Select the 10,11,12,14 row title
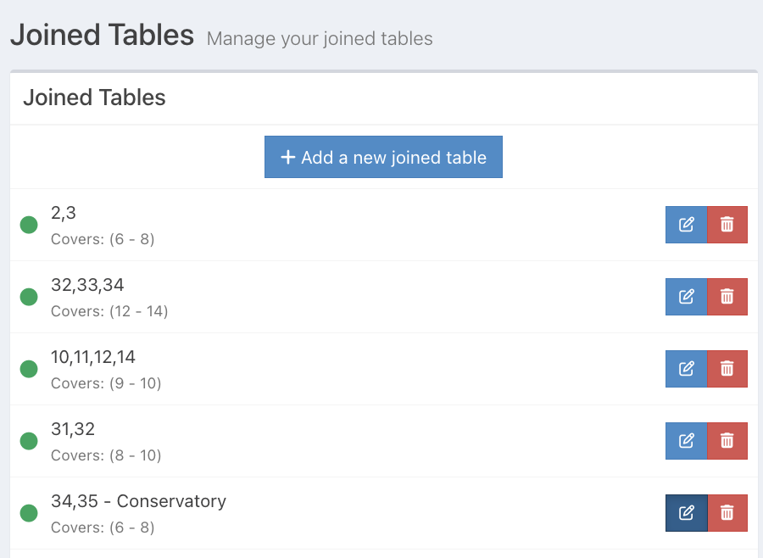This screenshot has width=763, height=558. pos(93,357)
